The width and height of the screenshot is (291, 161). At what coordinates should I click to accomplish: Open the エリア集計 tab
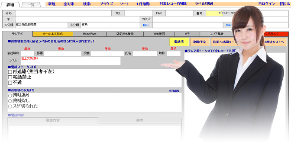click(217, 34)
